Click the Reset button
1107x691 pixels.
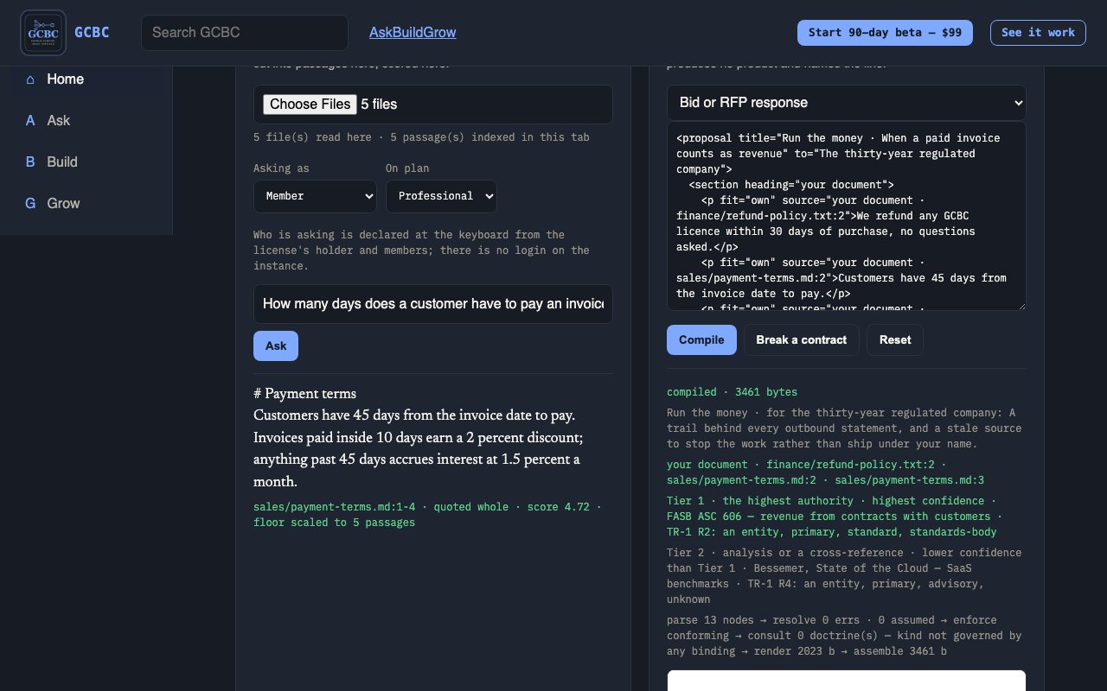895,340
